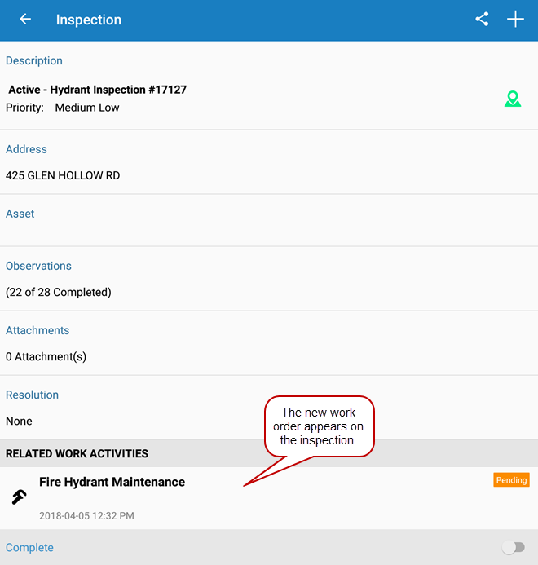Open the Description section
The height and width of the screenshot is (565, 538).
(x=34, y=61)
